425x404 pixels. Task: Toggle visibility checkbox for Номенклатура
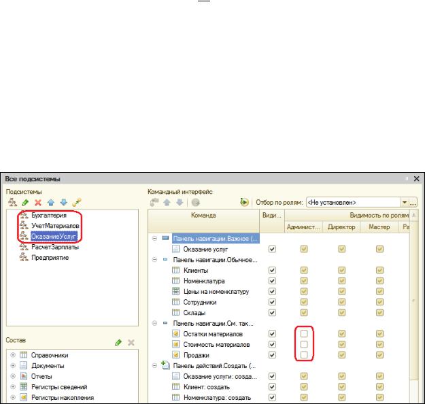tap(272, 281)
